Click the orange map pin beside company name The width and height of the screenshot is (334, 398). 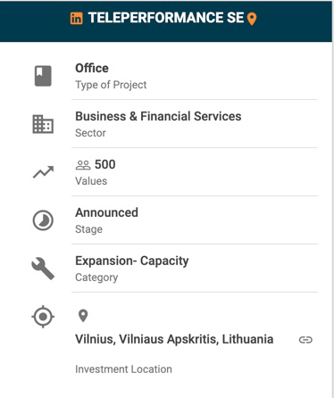pos(252,19)
